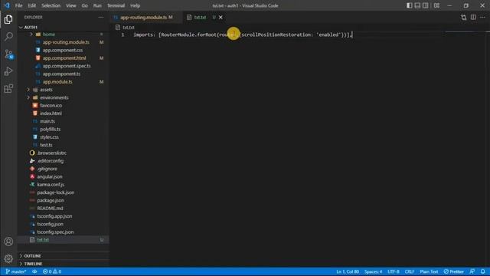
Task: Open index.html file
Action: point(51,113)
